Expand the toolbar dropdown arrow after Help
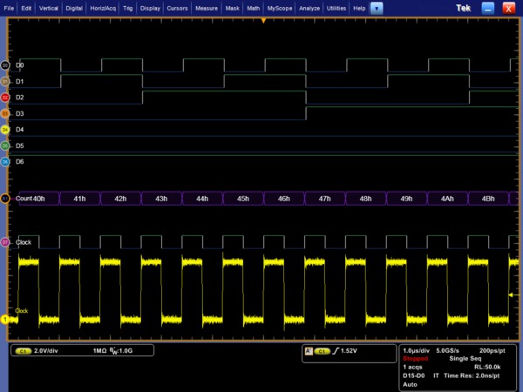The image size is (523, 392). (377, 7)
